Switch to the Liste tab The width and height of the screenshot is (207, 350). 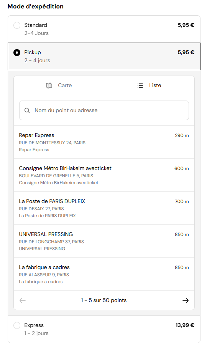pyautogui.click(x=149, y=86)
